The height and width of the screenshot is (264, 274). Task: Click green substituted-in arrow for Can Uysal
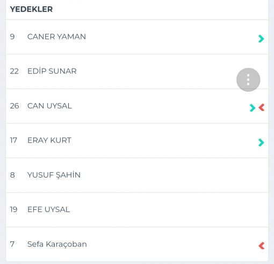click(253, 108)
